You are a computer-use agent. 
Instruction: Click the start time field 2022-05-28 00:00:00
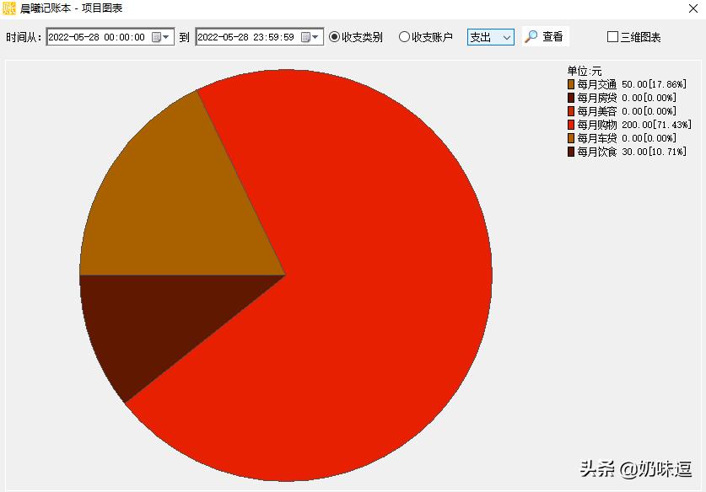[x=110, y=37]
